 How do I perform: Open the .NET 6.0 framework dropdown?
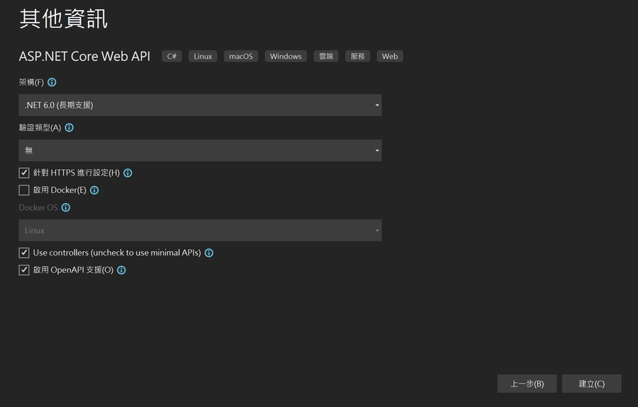[x=200, y=105]
